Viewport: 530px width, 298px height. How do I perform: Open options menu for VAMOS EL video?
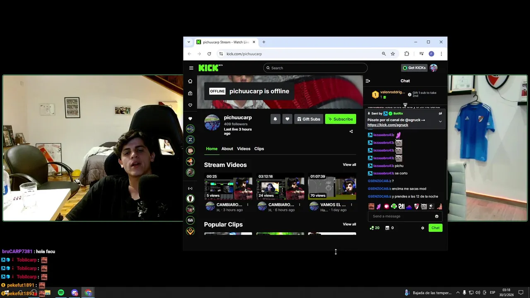(x=351, y=205)
